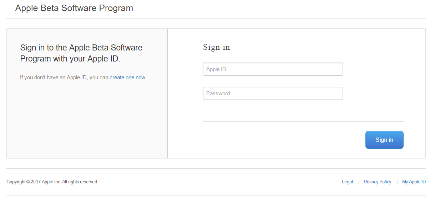Click the copyright 2017 Apple Inc. text
The height and width of the screenshot is (199, 435).
point(52,182)
